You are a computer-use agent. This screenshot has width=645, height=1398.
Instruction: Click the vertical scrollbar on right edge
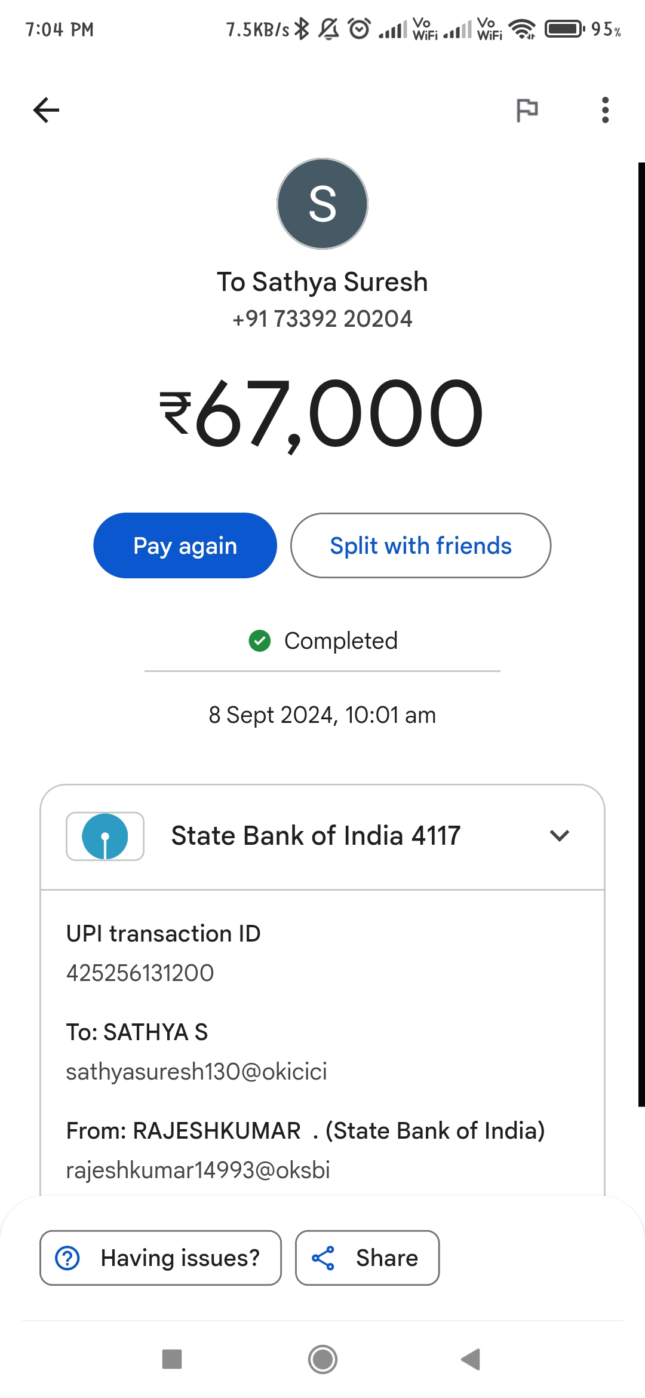(641, 634)
